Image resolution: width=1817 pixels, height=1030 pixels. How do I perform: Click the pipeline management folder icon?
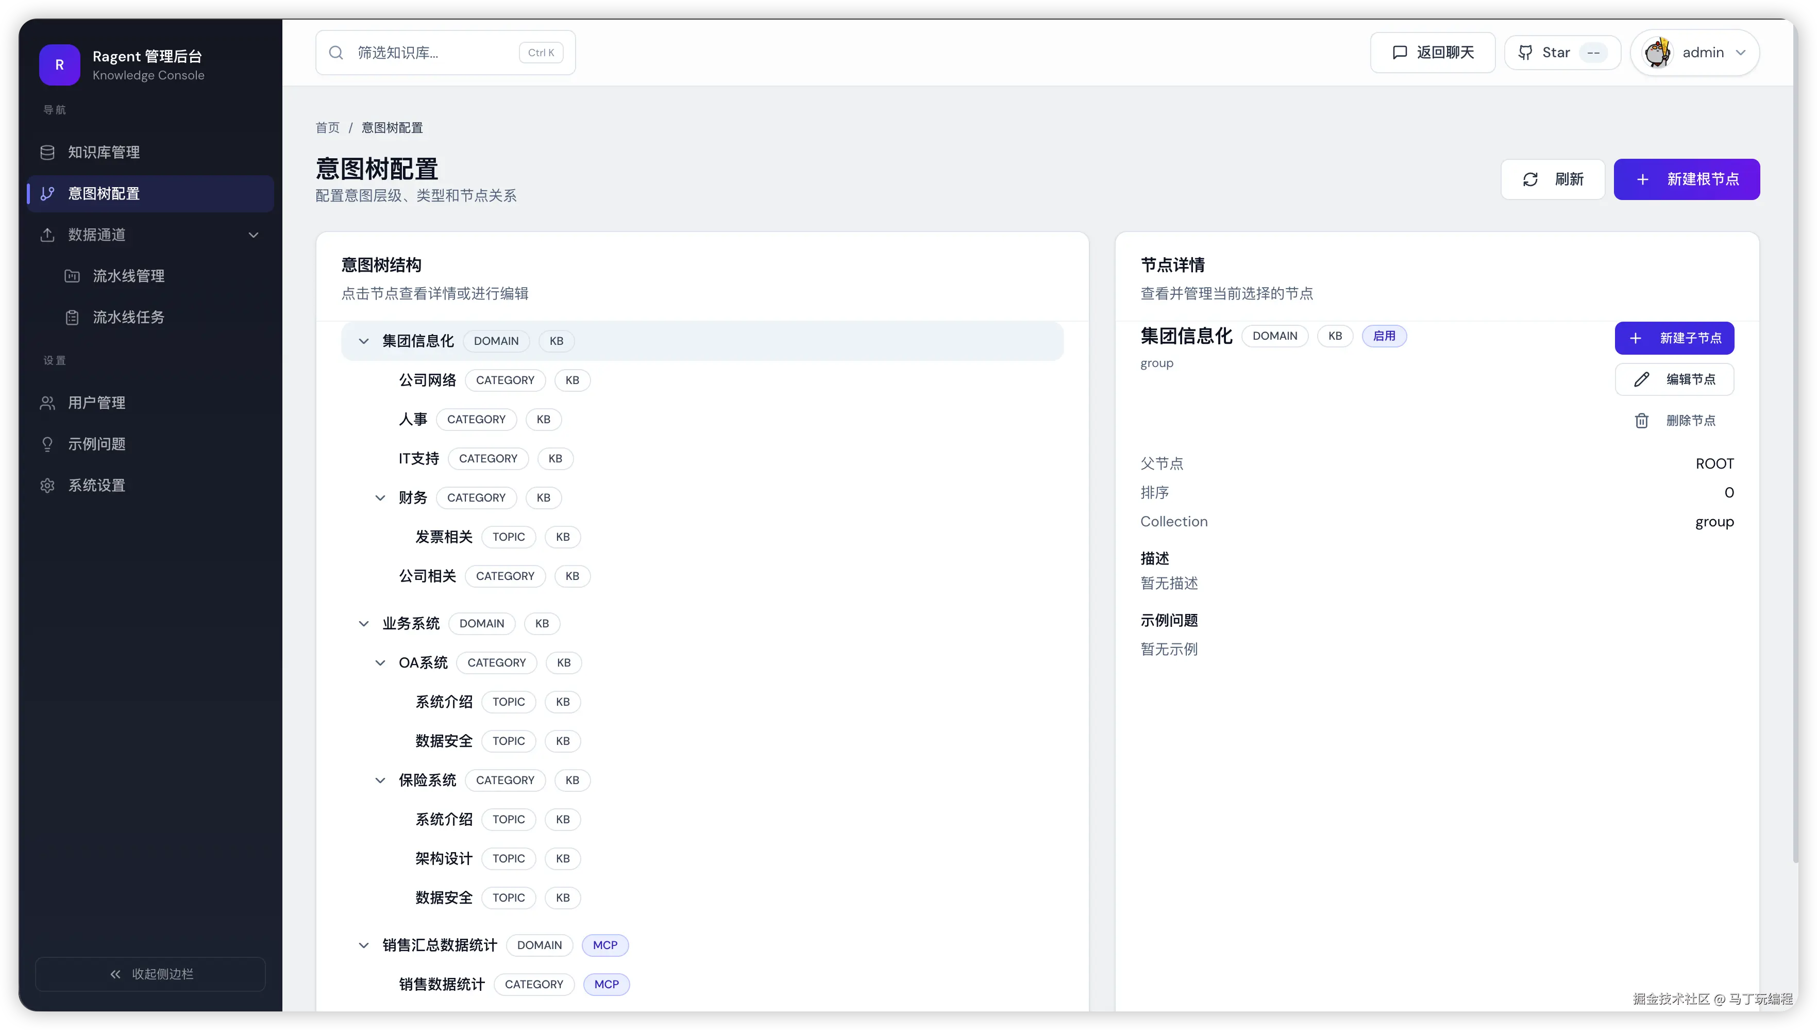[x=72, y=276]
